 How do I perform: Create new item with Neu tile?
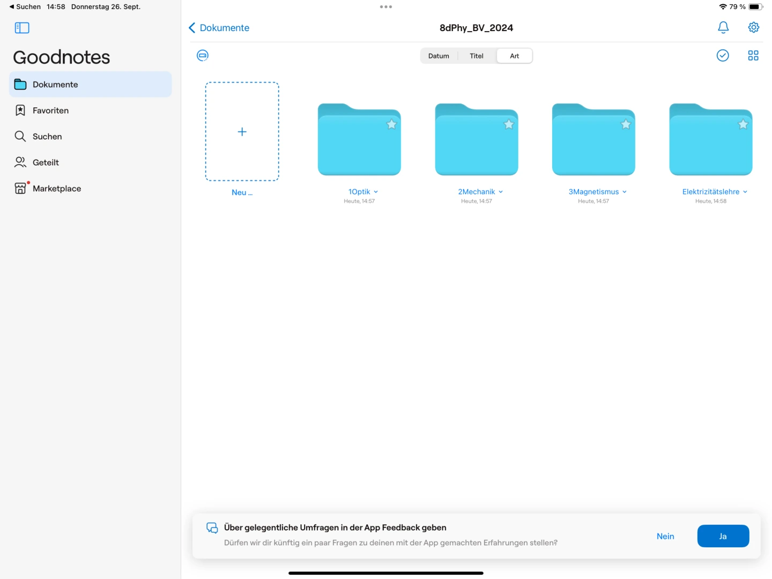pos(242,132)
